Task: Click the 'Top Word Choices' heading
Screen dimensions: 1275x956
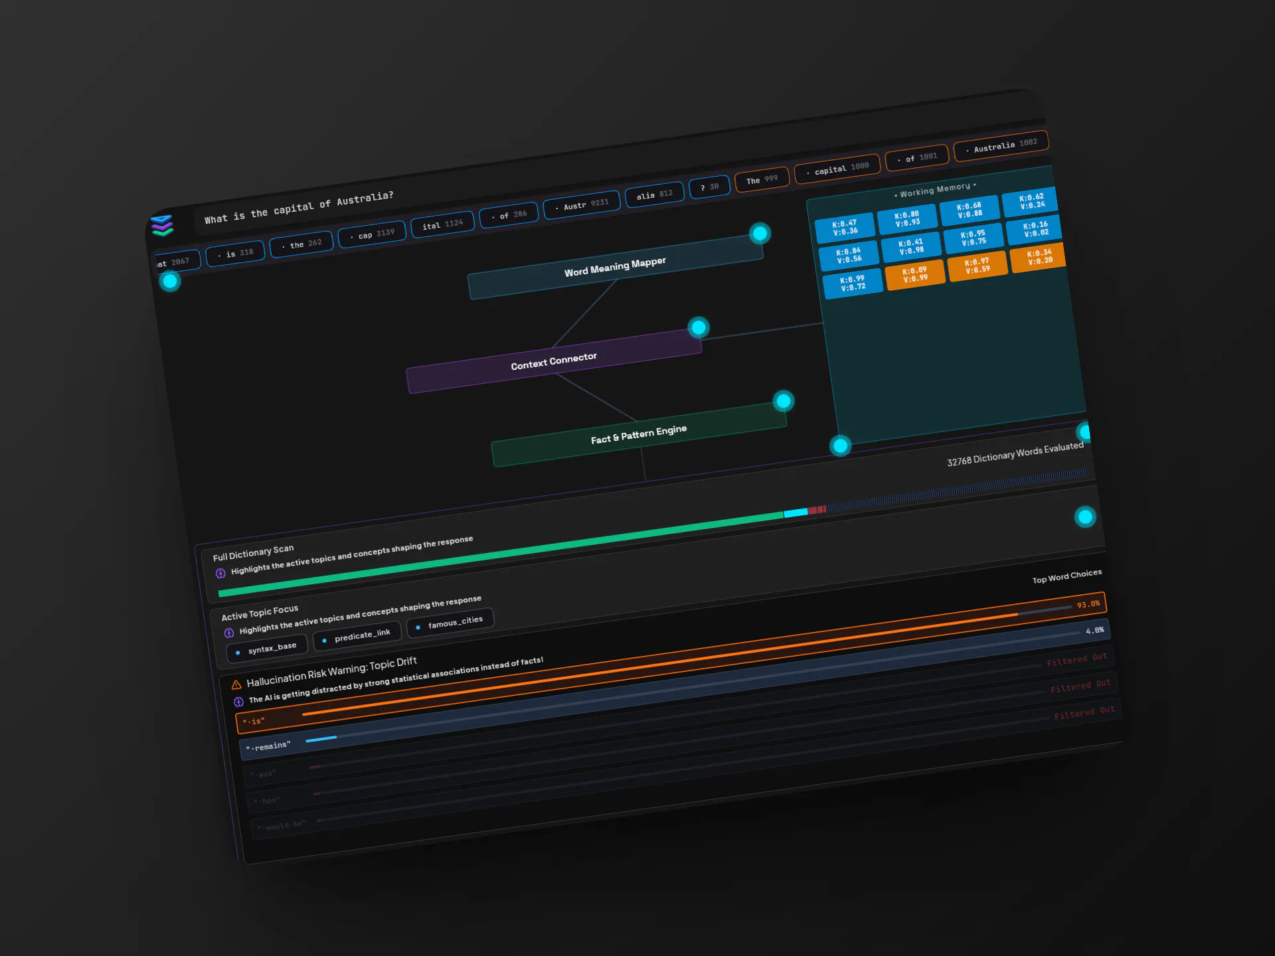Action: [x=1067, y=576]
